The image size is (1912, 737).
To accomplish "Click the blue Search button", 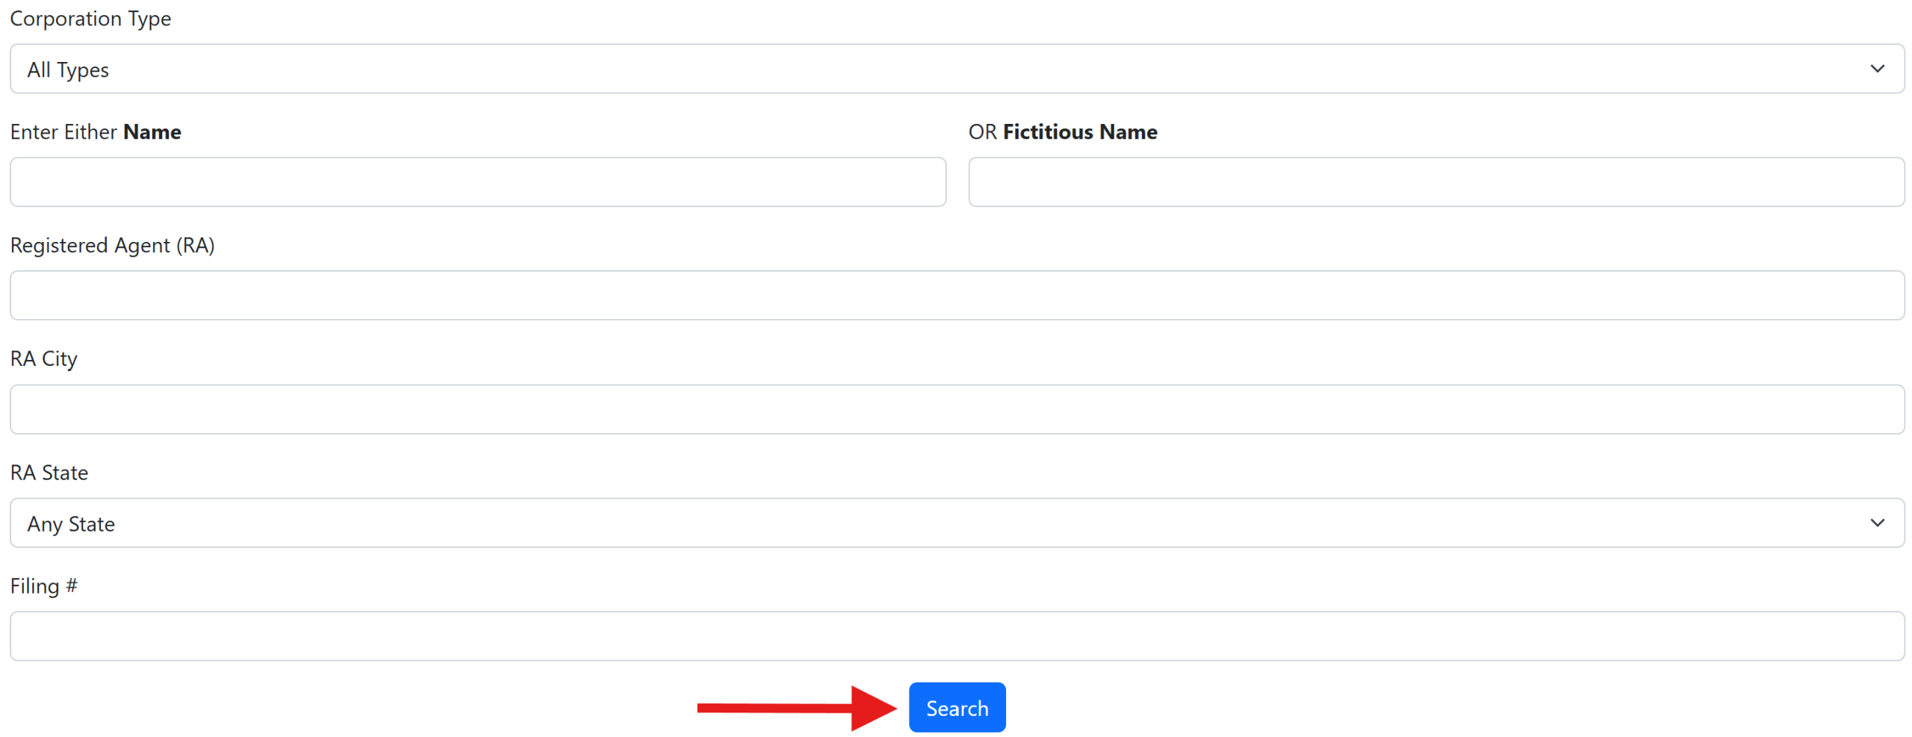I will pyautogui.click(x=956, y=706).
